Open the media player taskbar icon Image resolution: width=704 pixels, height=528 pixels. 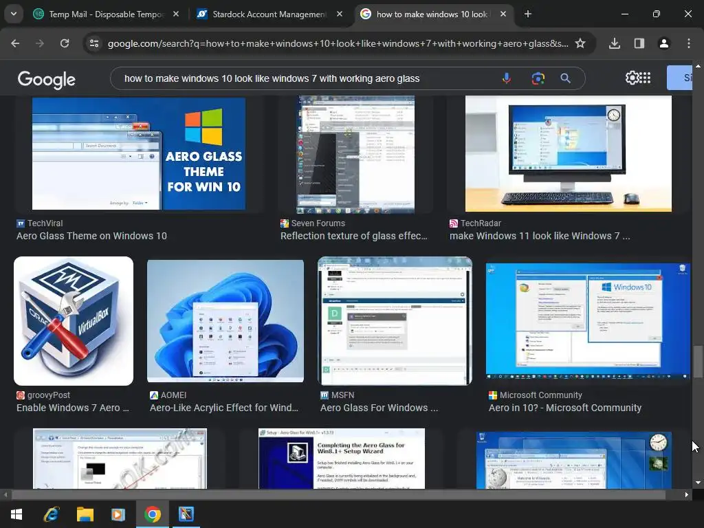point(118,514)
